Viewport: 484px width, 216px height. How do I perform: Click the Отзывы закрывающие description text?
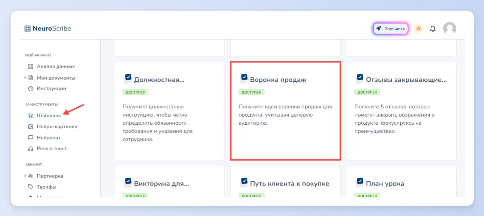coord(394,119)
